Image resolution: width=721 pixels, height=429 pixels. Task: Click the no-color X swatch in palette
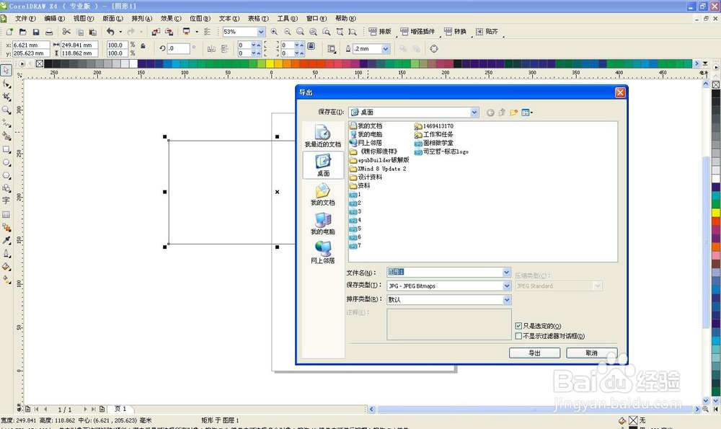[40, 63]
